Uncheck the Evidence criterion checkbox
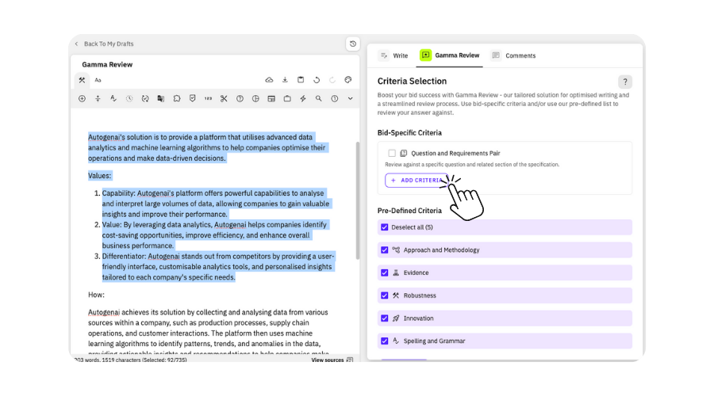 (x=385, y=272)
